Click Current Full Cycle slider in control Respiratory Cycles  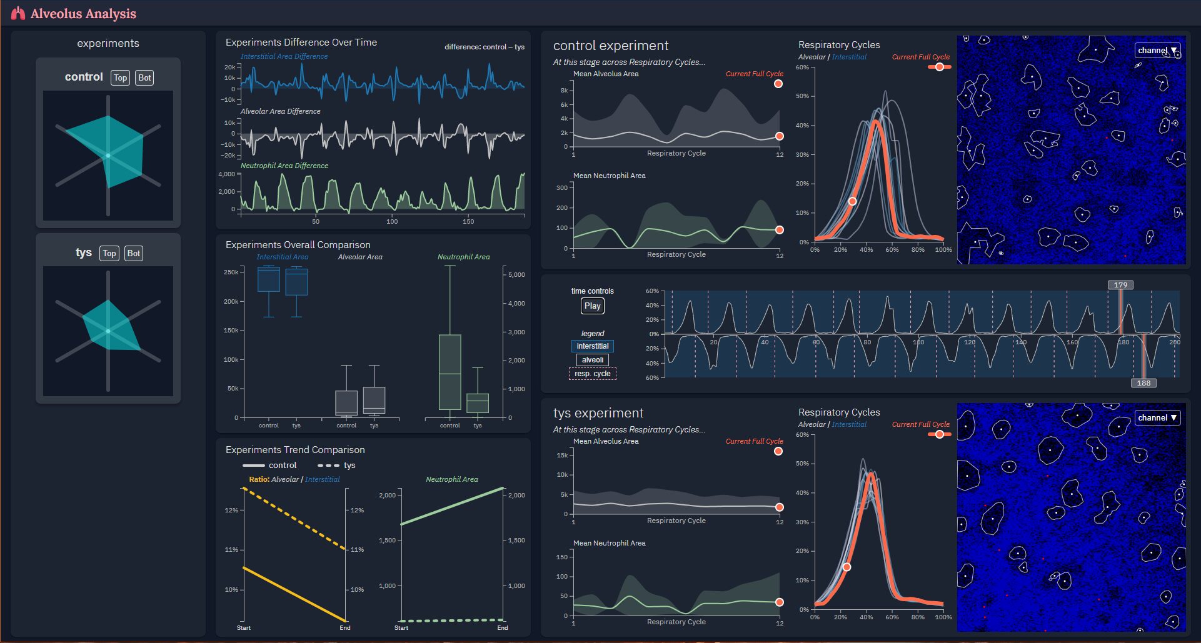[939, 67]
